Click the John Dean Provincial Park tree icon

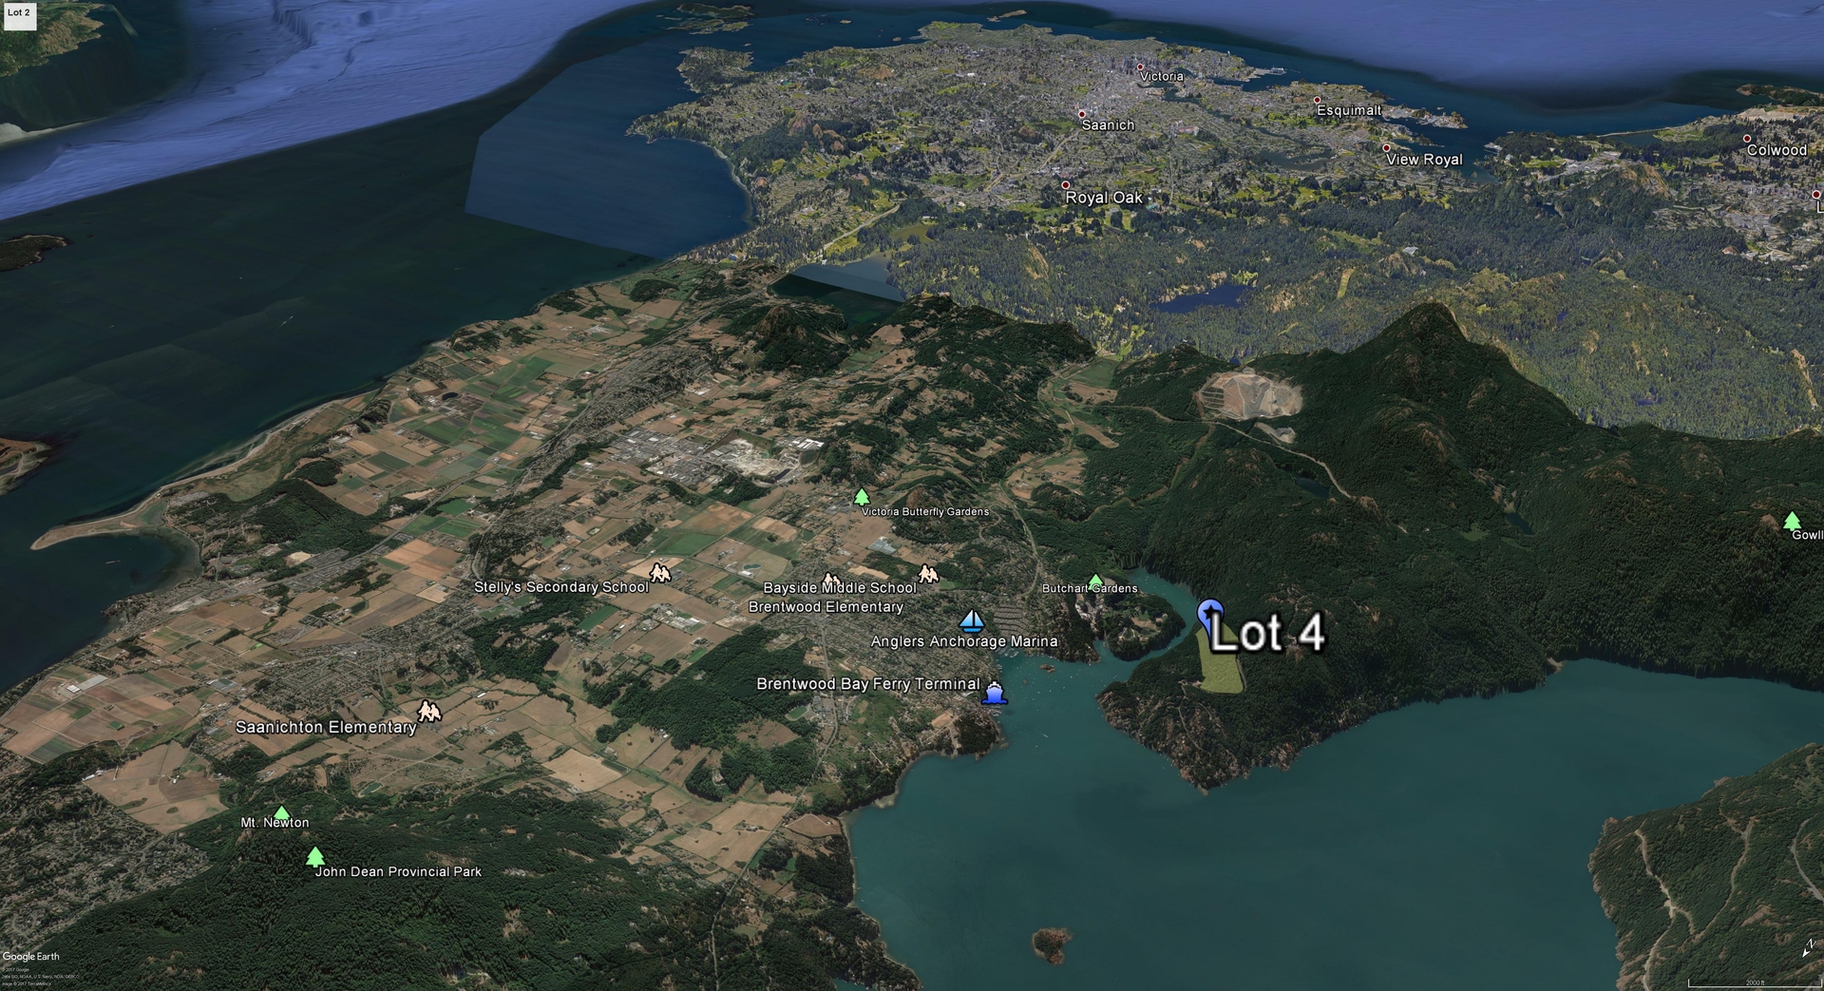pyautogui.click(x=315, y=857)
